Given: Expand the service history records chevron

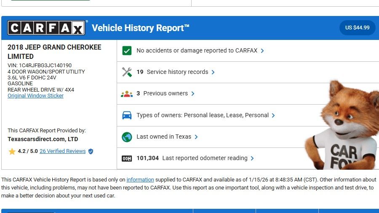Looking at the screenshot, I should pyautogui.click(x=213, y=72).
